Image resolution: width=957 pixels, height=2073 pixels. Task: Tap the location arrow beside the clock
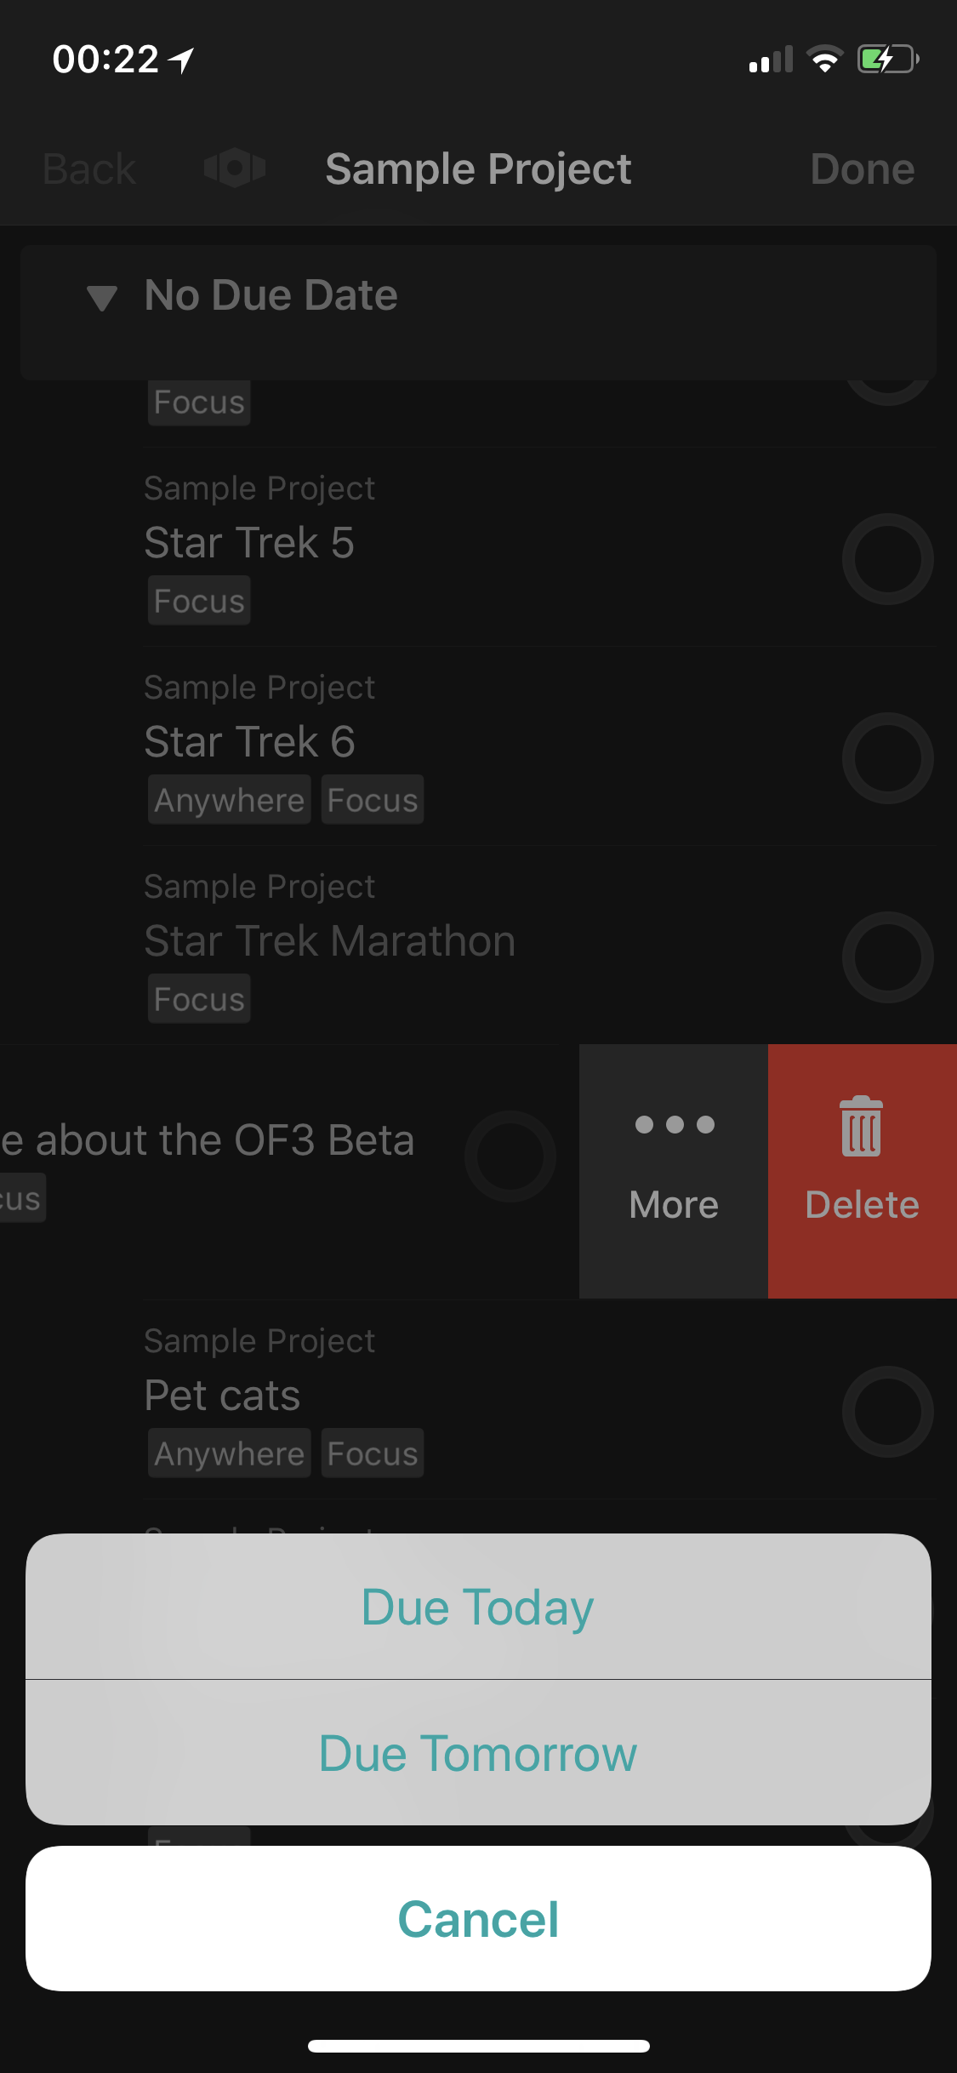click(181, 60)
